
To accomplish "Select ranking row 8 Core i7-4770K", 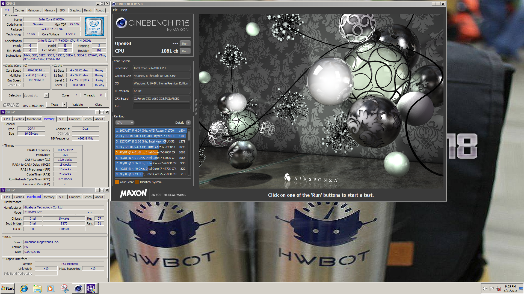I will click(150, 169).
